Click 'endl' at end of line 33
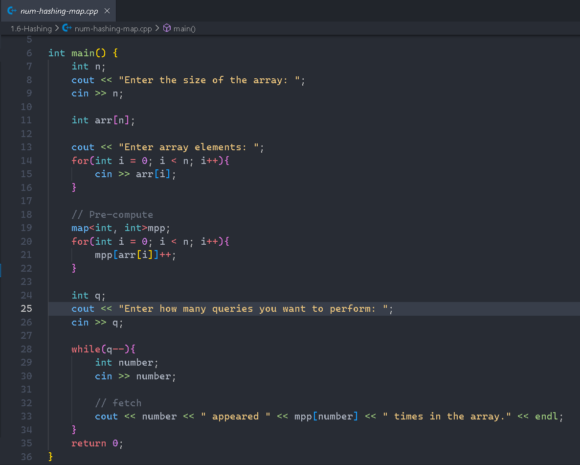Viewport: 580px width, 465px height. pos(546,416)
